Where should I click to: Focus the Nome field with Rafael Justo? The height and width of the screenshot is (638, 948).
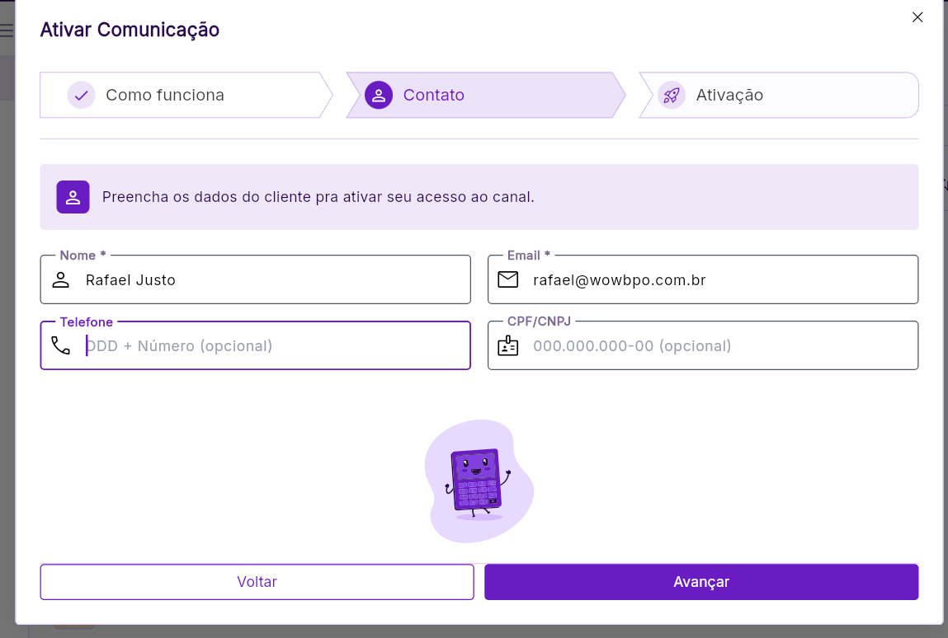point(272,280)
